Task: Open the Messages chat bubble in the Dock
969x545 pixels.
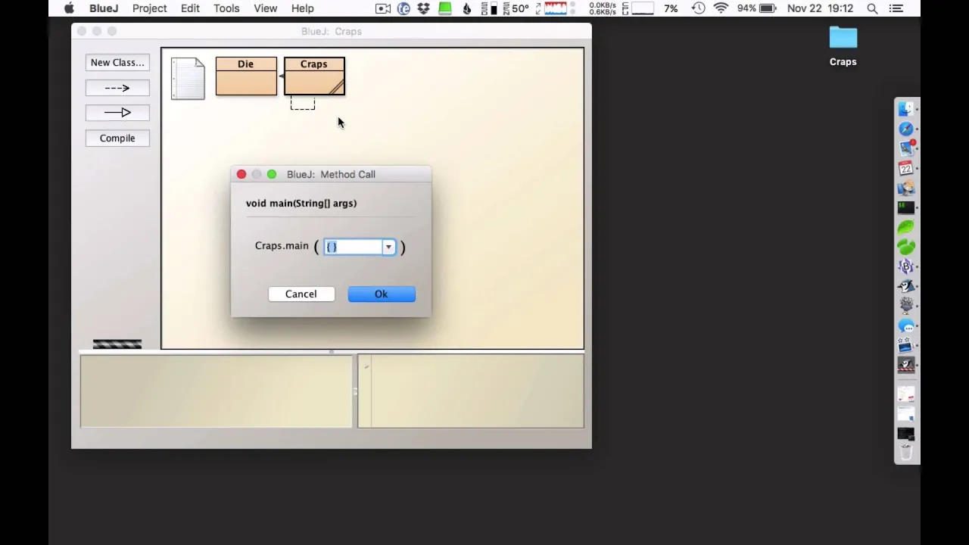Action: (x=906, y=325)
